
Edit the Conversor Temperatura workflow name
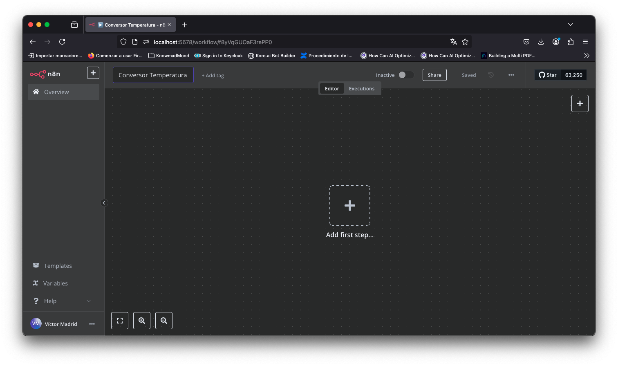pyautogui.click(x=153, y=75)
